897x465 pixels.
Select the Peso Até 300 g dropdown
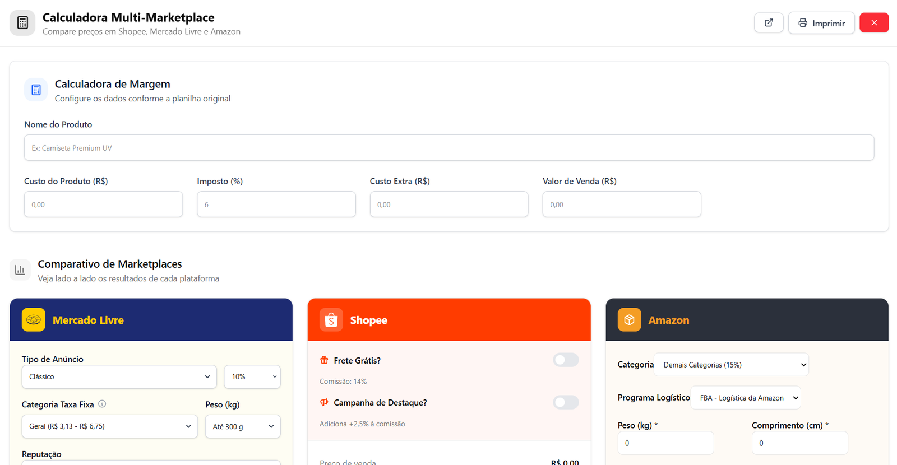click(x=243, y=427)
